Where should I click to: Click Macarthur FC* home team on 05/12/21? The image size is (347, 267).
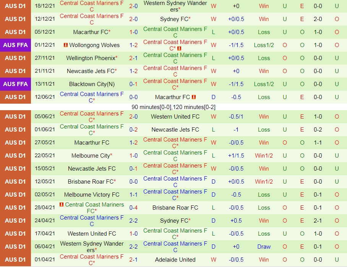pyautogui.click(x=92, y=32)
